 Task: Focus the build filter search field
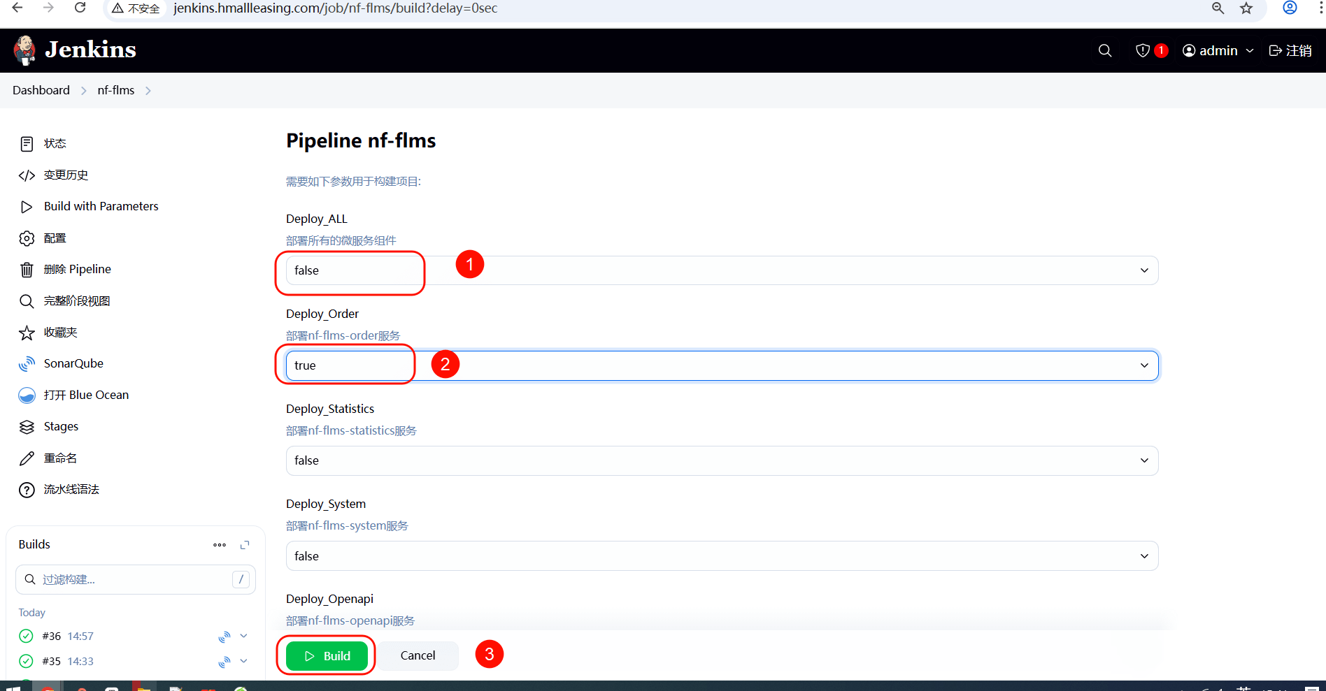(x=133, y=579)
